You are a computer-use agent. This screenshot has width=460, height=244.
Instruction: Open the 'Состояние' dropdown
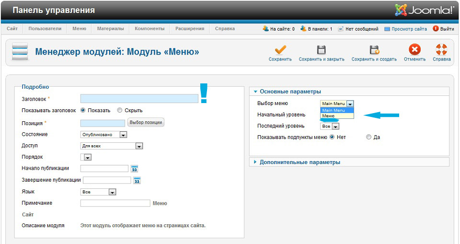[x=103, y=135]
